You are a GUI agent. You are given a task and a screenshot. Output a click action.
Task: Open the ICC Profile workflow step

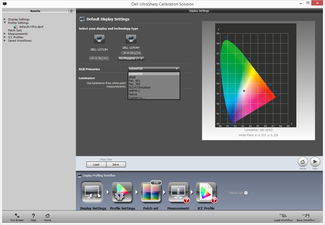tap(206, 193)
